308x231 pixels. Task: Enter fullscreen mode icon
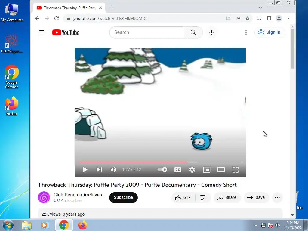point(235,170)
